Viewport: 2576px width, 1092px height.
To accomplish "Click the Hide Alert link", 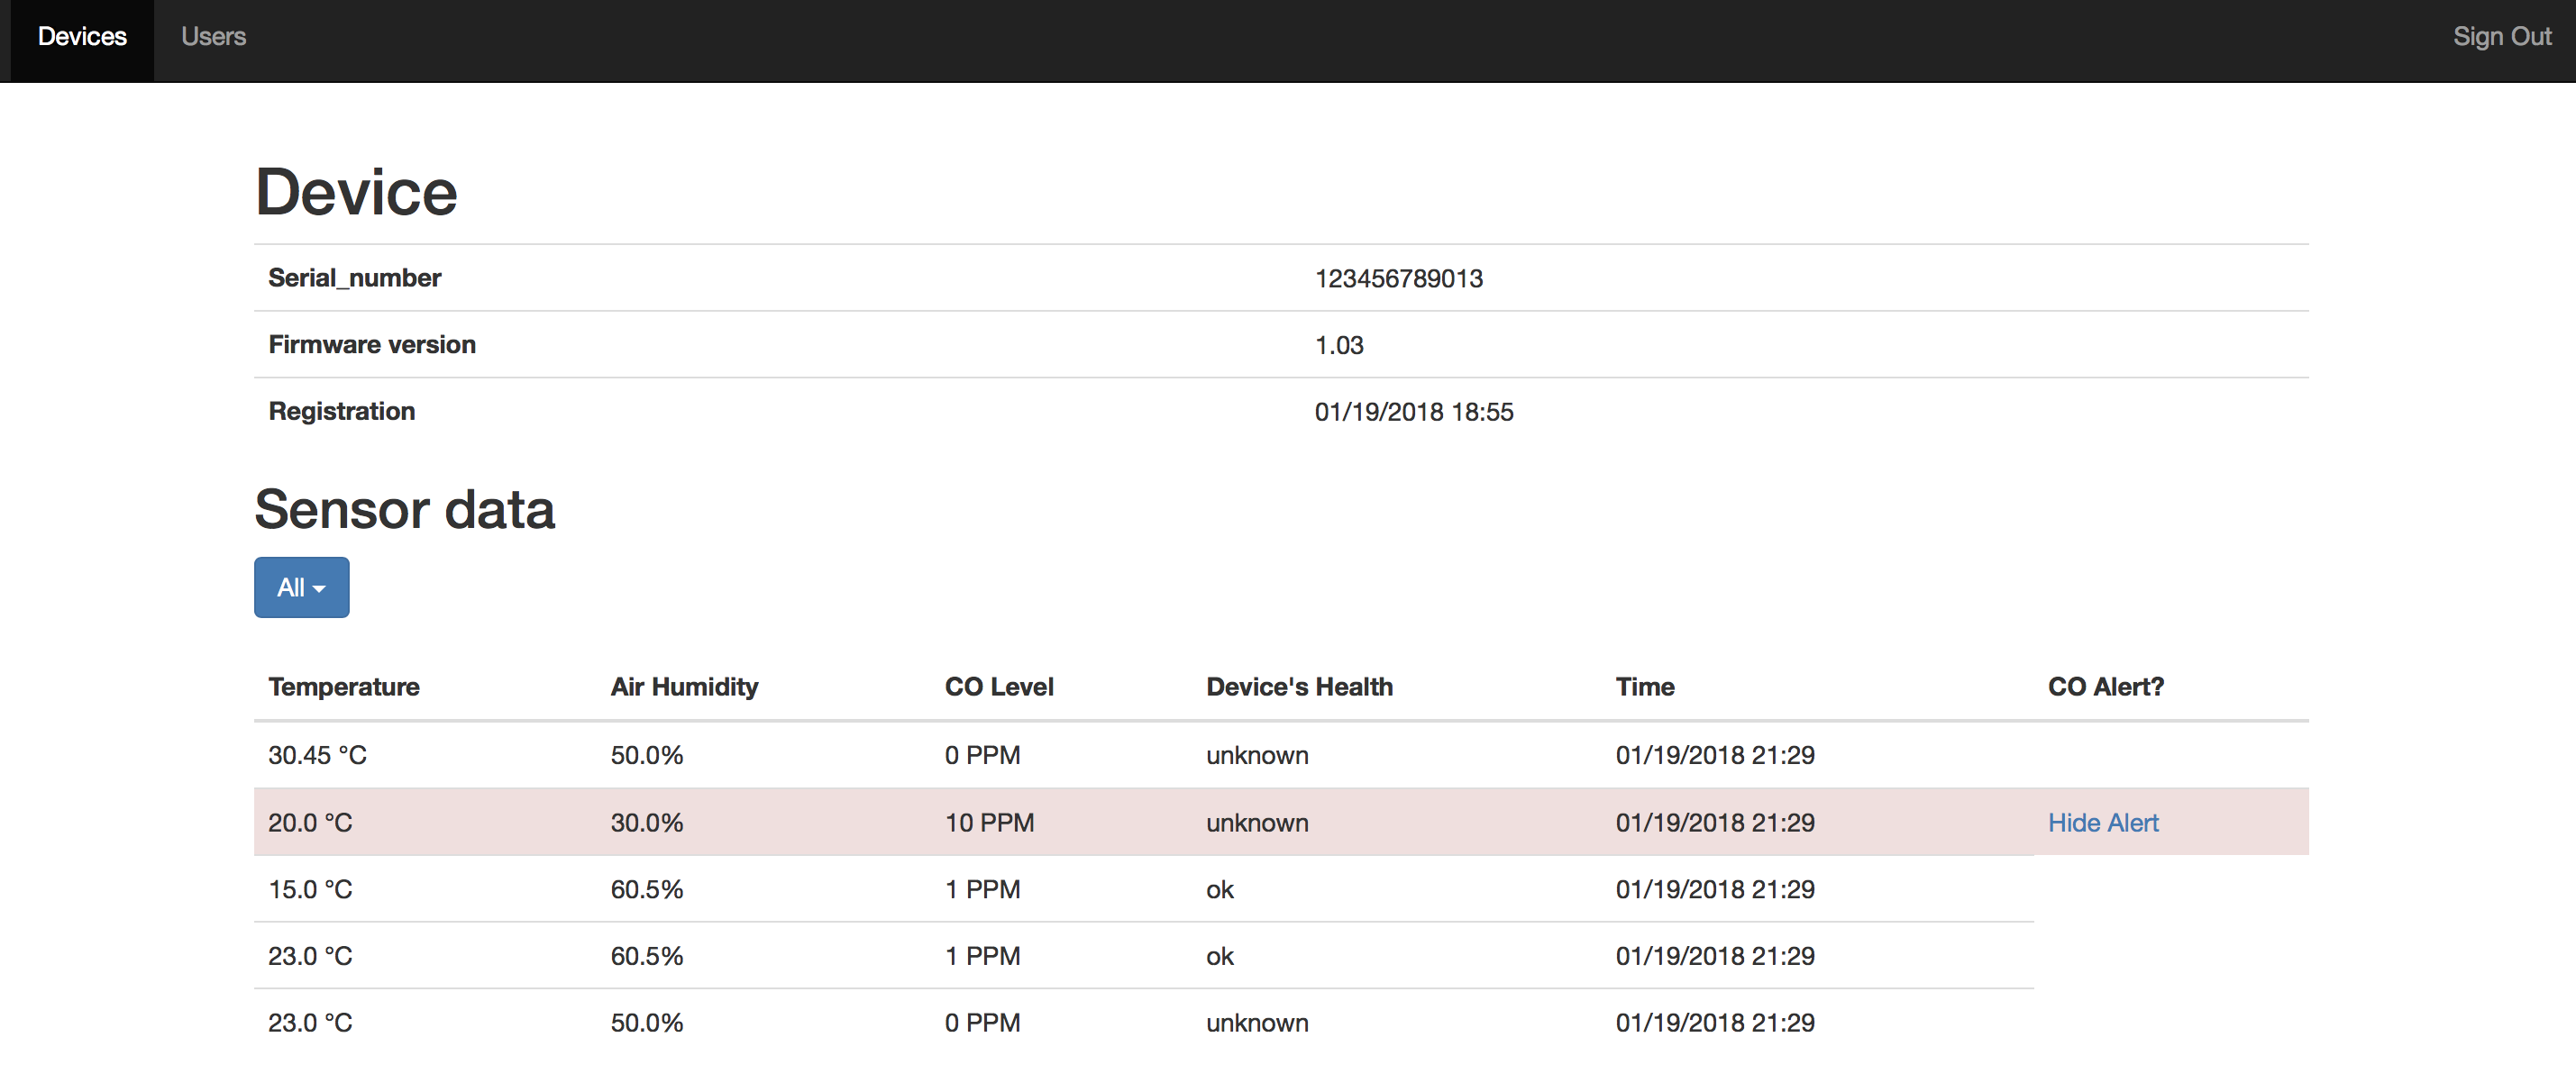I will click(x=2102, y=822).
